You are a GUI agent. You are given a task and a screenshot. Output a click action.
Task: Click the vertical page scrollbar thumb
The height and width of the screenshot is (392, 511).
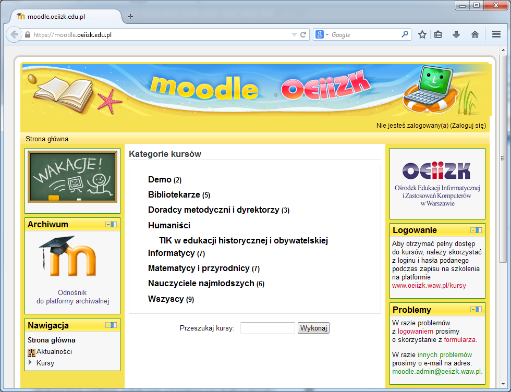(503, 159)
